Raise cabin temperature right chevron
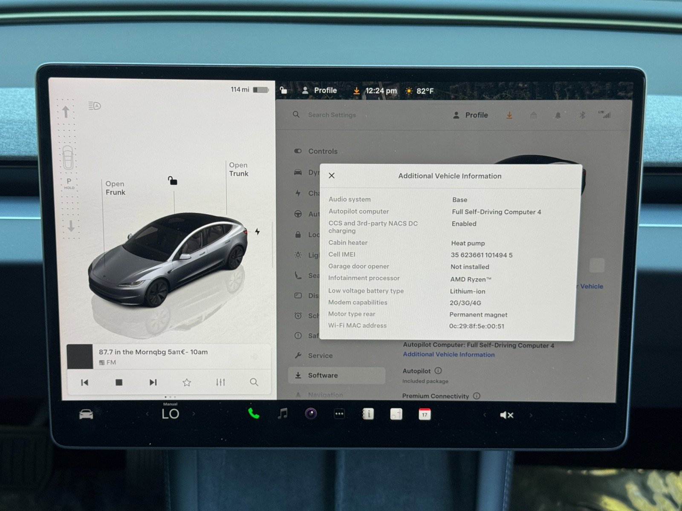This screenshot has height=511, width=682. click(x=194, y=413)
